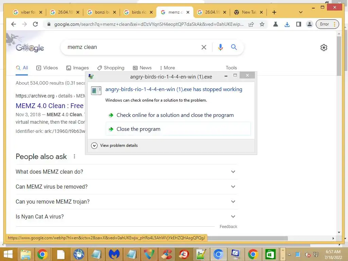Screen dimensions: 348x261
Task: Click the horizontal scrollbar thumb
Action: coord(247,238)
